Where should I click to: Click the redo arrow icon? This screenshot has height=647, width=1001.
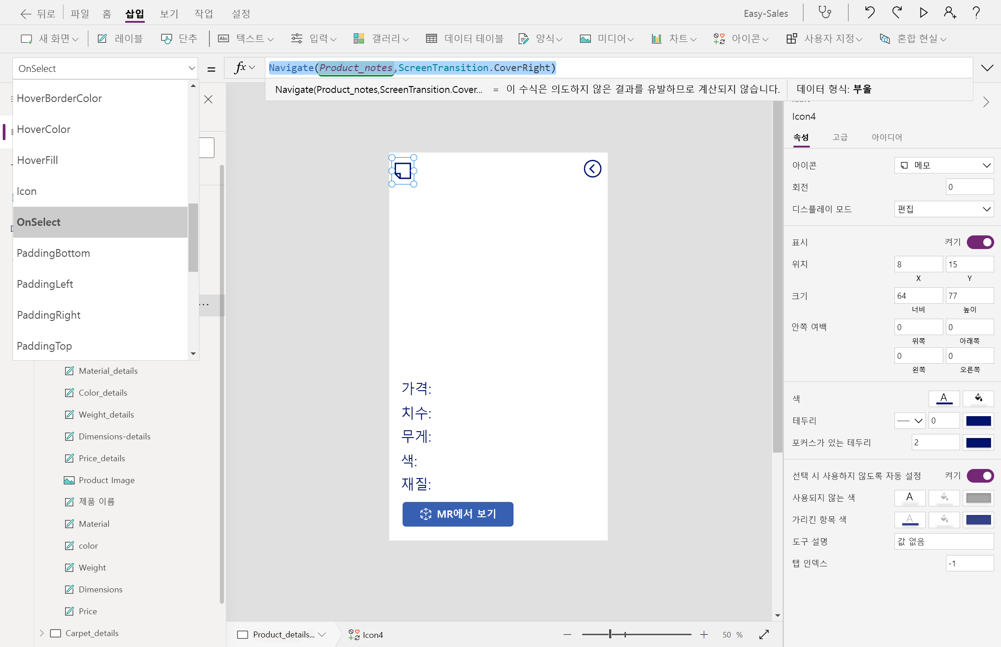tap(897, 13)
